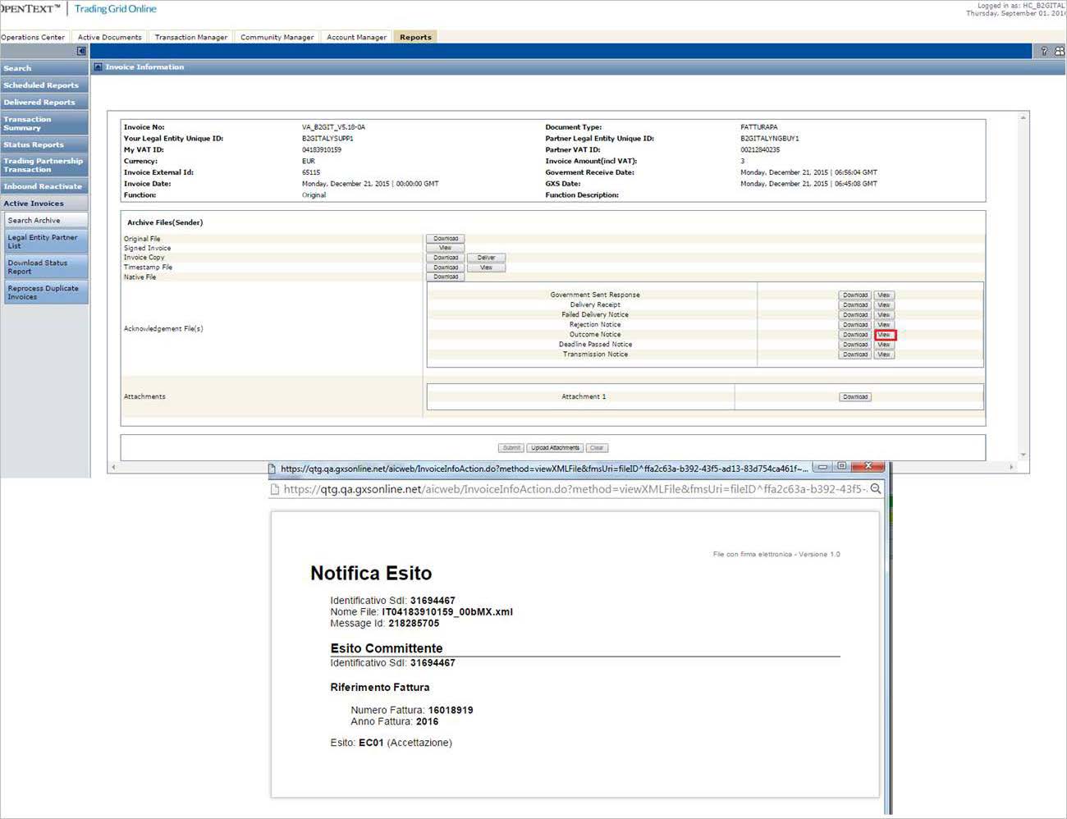Image resolution: width=1067 pixels, height=819 pixels.
Task: Open Scheduled Reports in sidebar
Action: 44,85
